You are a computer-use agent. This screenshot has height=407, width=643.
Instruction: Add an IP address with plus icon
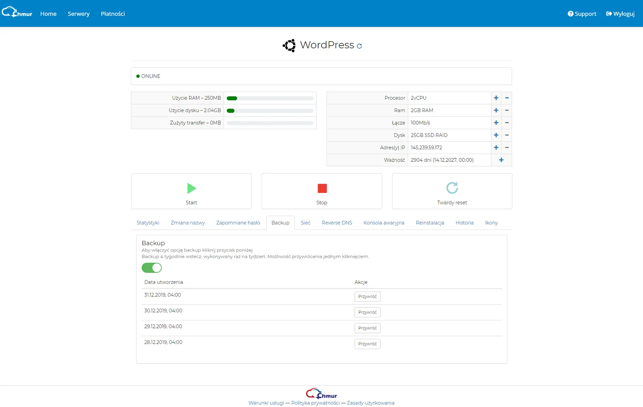click(x=496, y=148)
